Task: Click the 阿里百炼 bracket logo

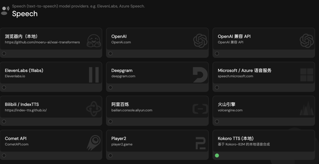Action: coord(200,109)
